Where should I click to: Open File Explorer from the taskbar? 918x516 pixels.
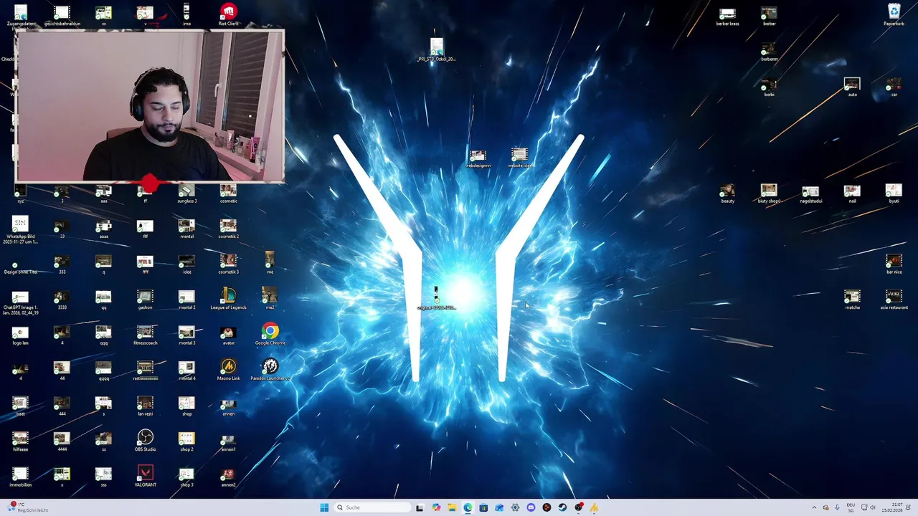tap(452, 507)
